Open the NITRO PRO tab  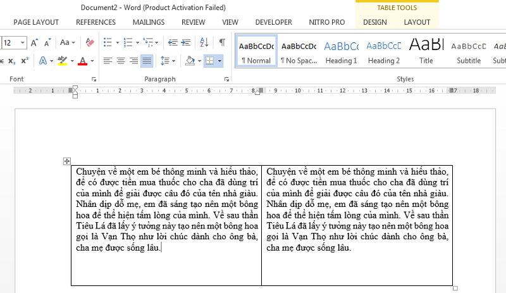click(x=327, y=22)
